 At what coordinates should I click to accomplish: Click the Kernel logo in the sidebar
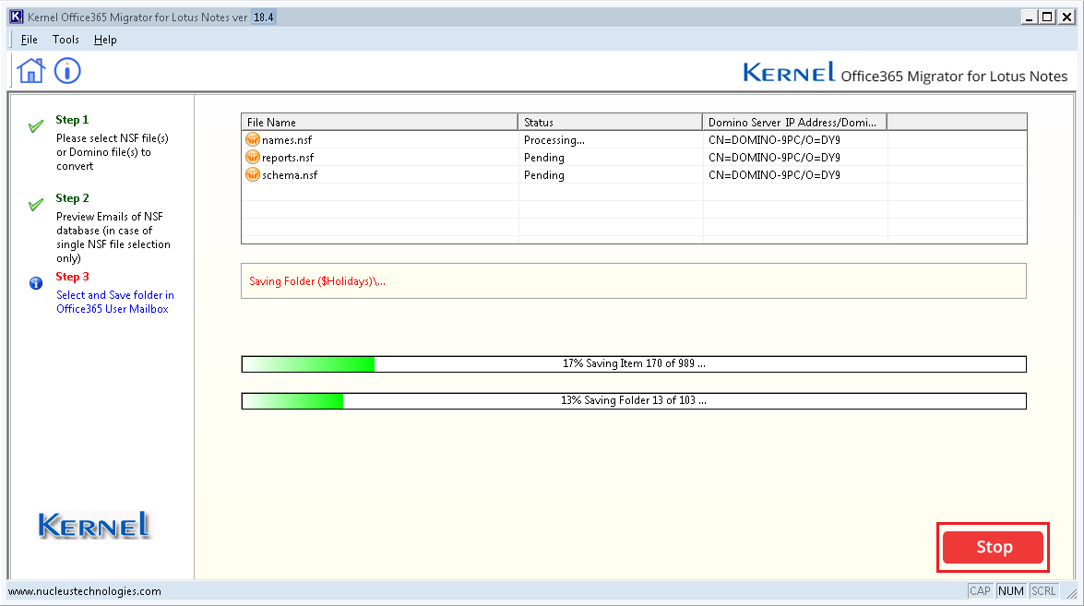94,525
